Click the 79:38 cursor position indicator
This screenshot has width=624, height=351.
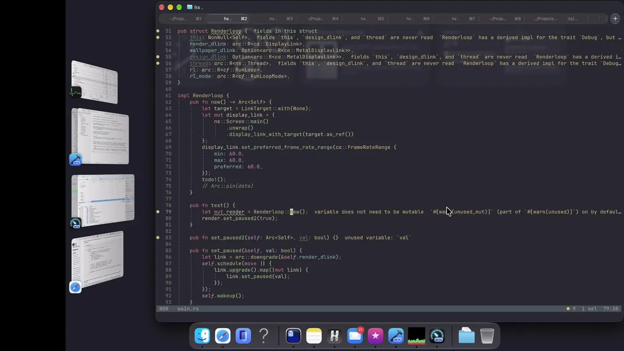(x=611, y=309)
